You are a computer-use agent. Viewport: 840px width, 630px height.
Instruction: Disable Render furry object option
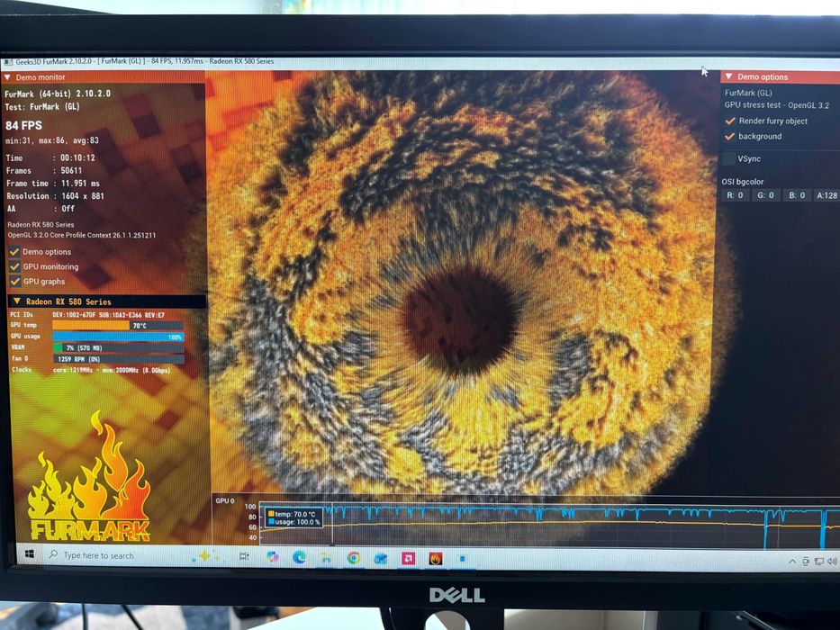click(x=729, y=121)
